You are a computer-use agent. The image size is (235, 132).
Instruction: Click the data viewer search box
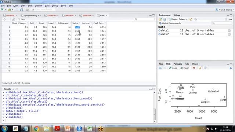(144, 19)
